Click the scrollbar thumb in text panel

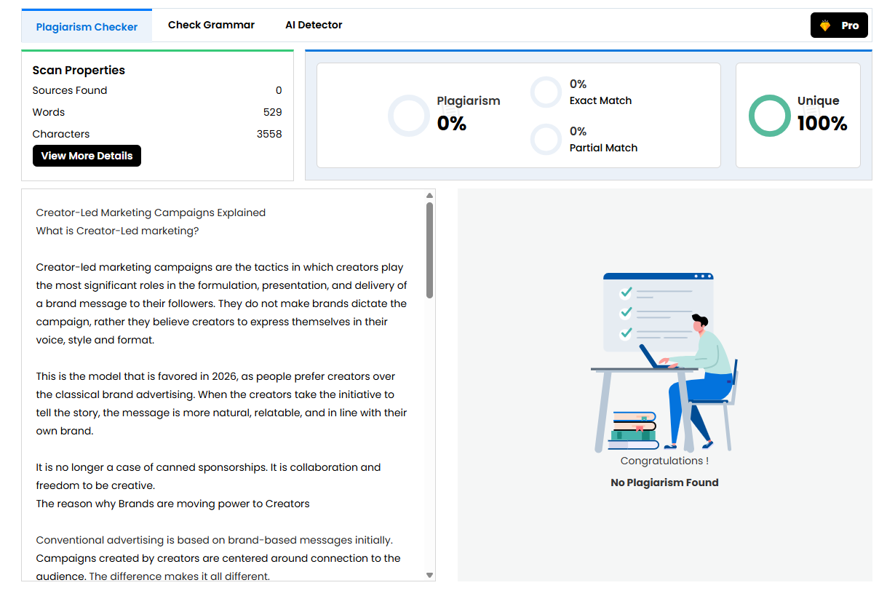(x=430, y=250)
